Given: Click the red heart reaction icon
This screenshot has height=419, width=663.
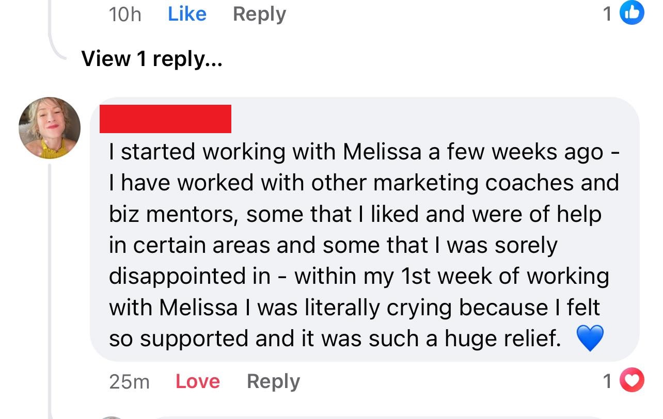Looking at the screenshot, I should click(632, 381).
